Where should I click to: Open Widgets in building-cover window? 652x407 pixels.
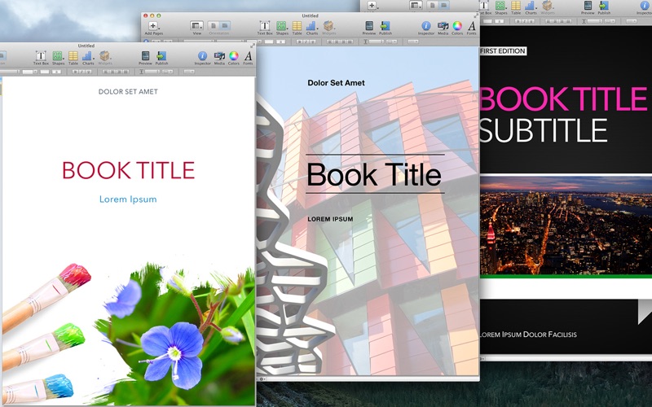[x=328, y=28]
